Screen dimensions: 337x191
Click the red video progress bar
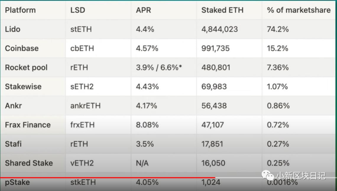107,178
